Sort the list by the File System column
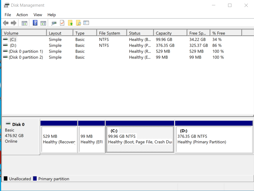 pos(112,33)
